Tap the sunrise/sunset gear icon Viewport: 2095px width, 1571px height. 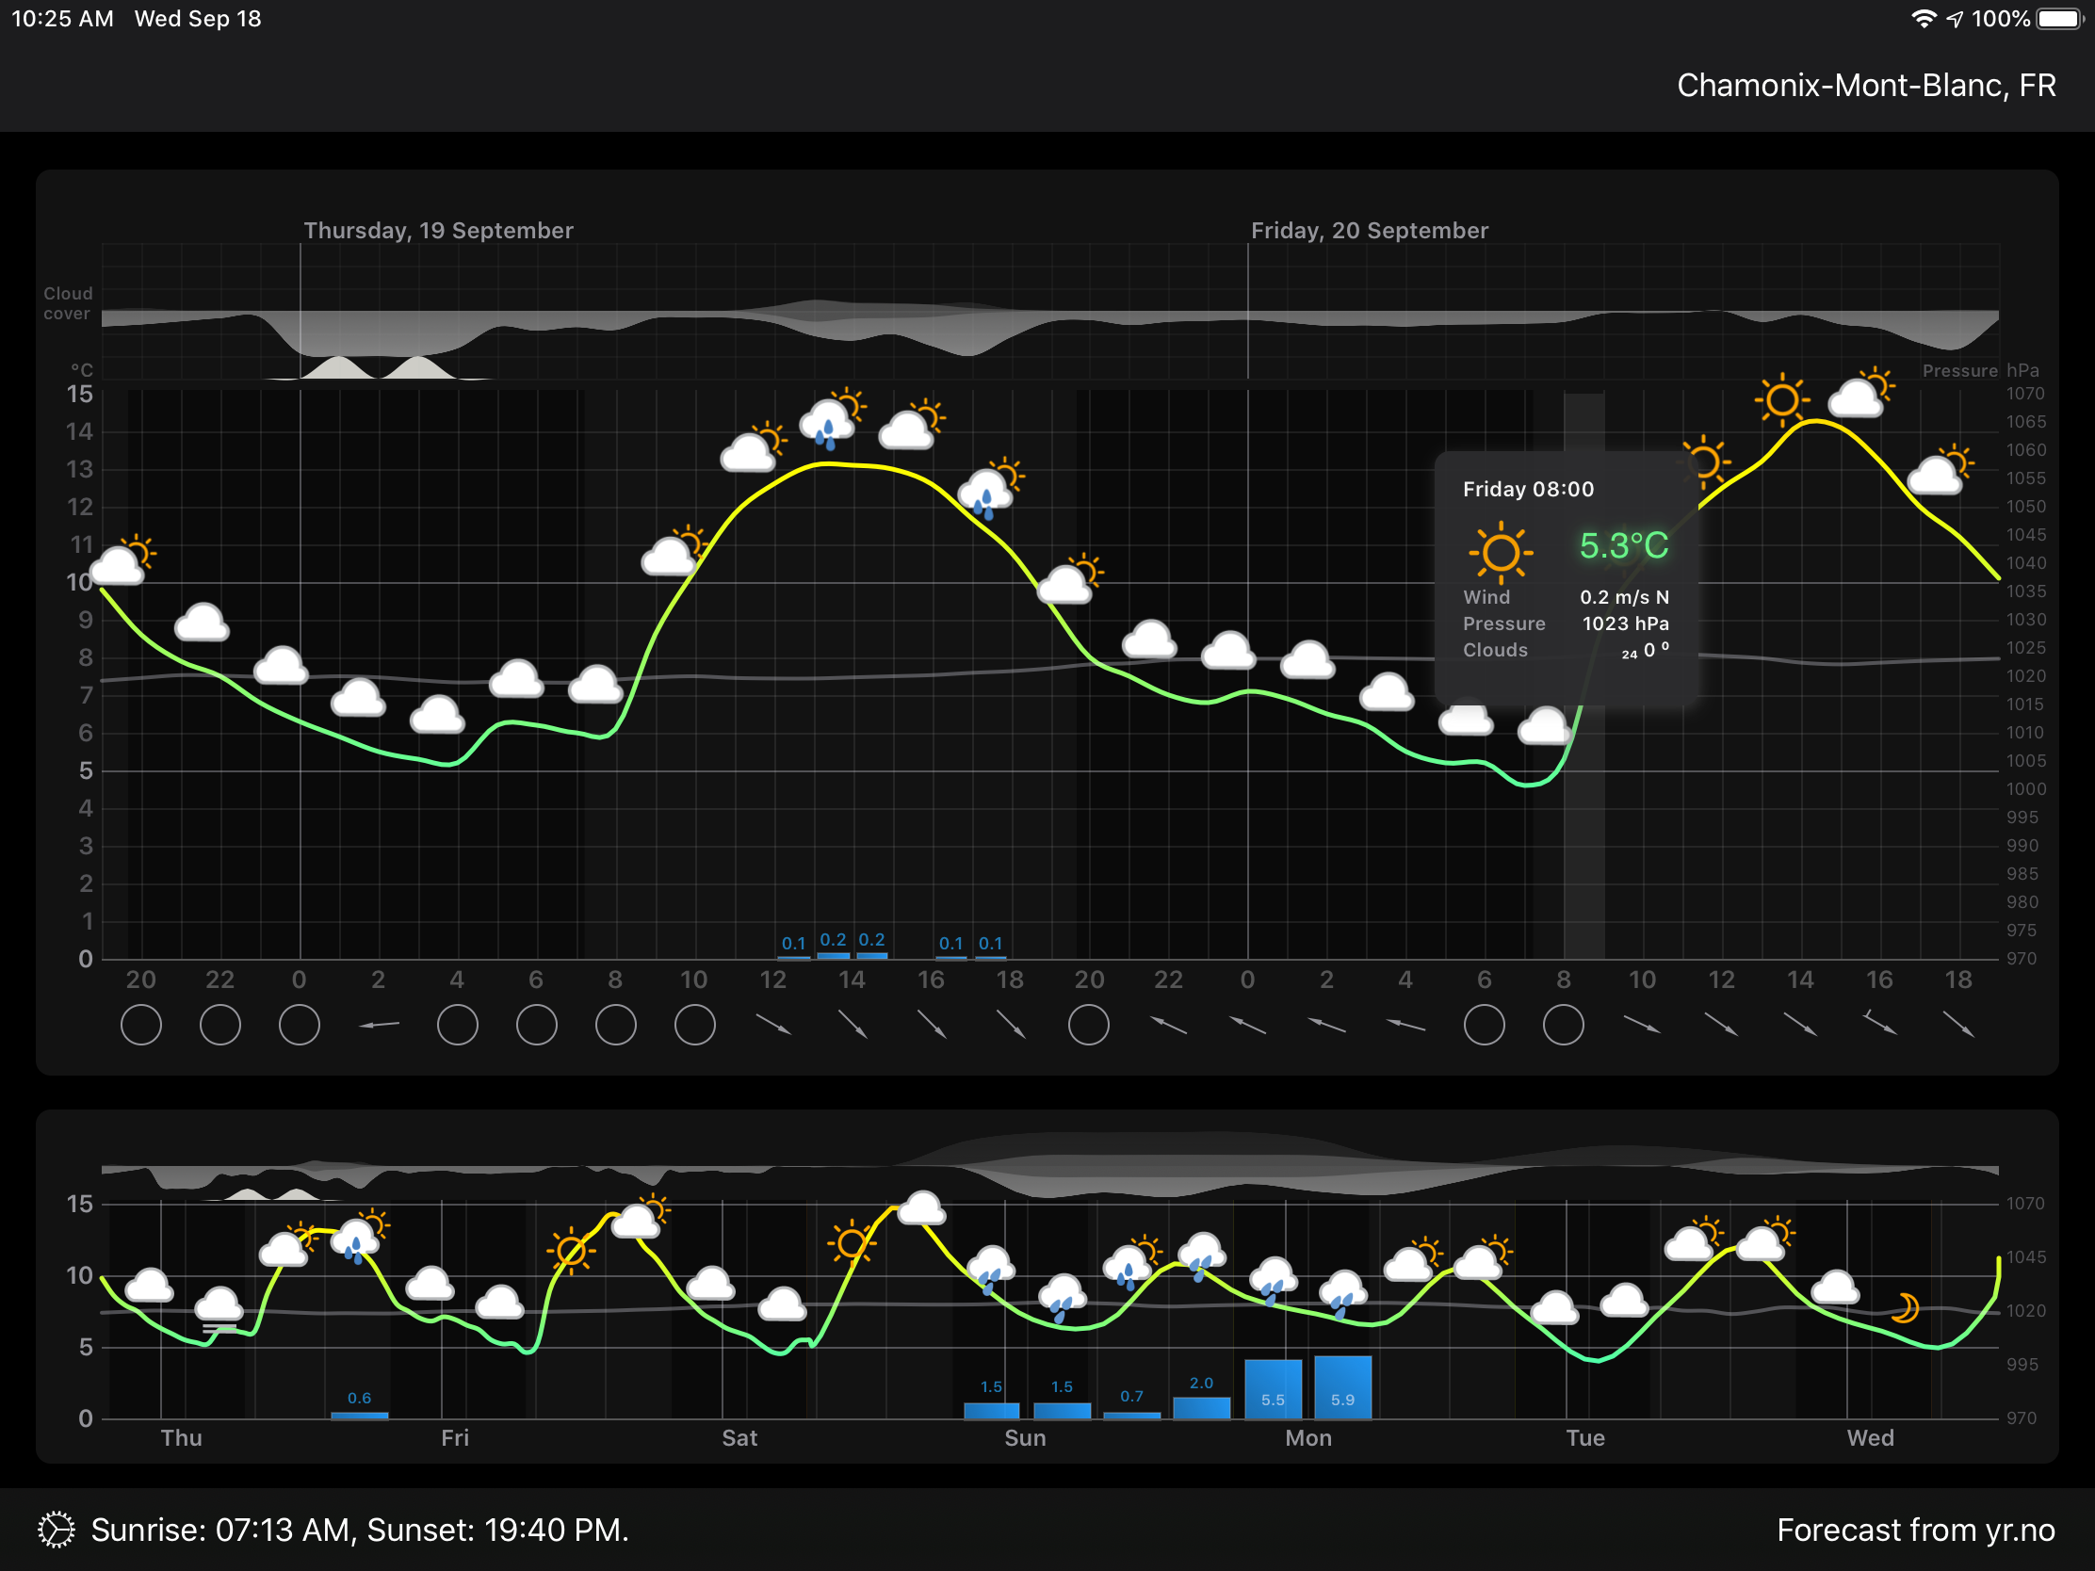[x=56, y=1530]
